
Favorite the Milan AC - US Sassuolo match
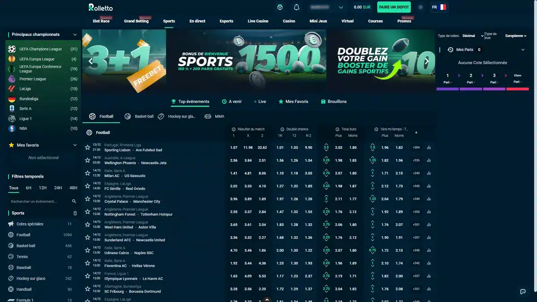point(88,173)
